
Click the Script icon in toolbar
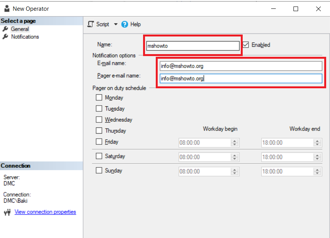click(91, 24)
